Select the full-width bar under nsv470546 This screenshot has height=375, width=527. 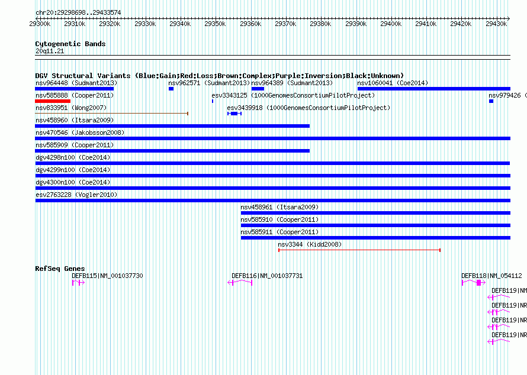click(272, 138)
